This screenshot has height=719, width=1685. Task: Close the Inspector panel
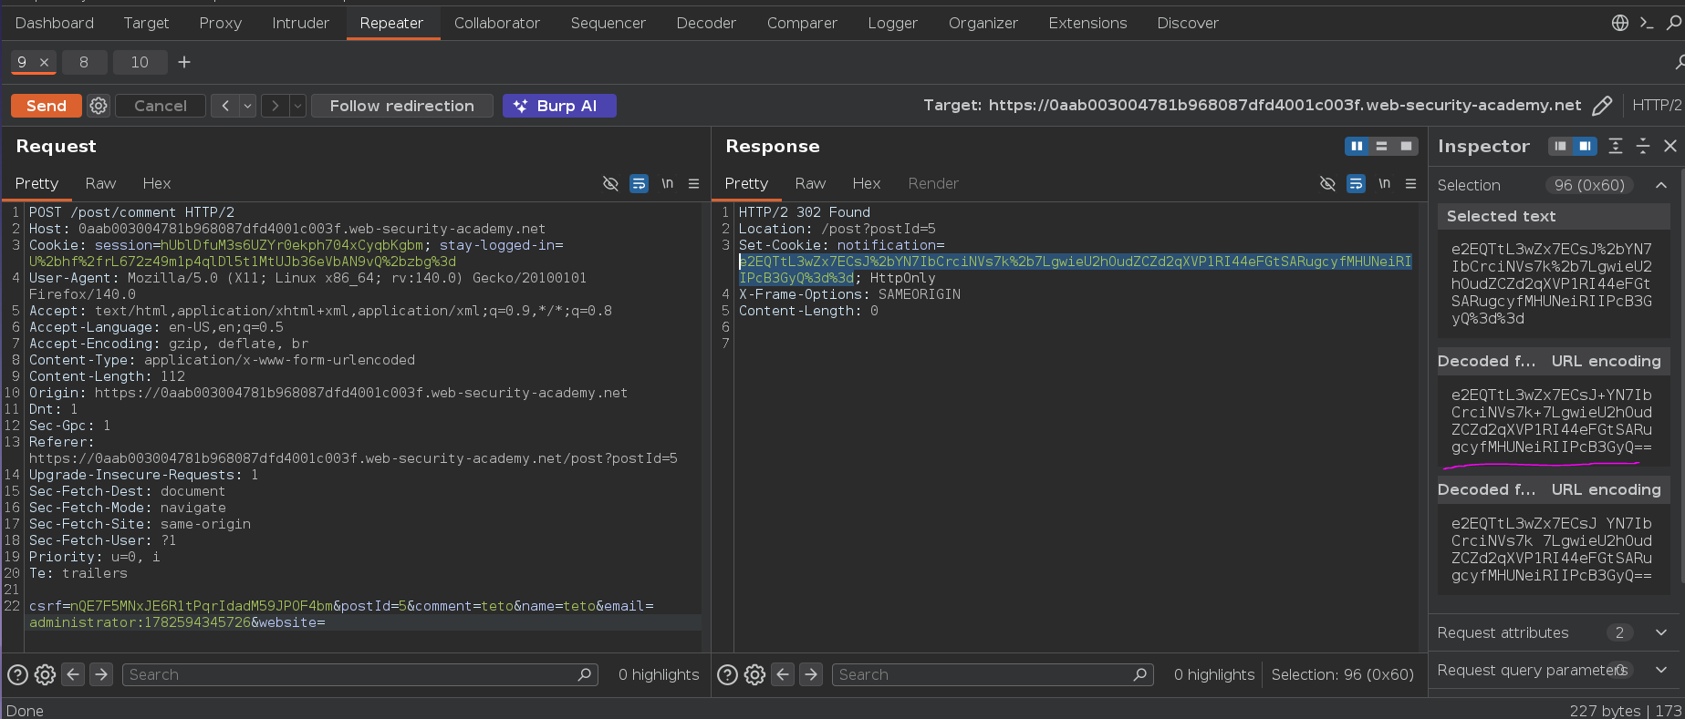coord(1670,146)
